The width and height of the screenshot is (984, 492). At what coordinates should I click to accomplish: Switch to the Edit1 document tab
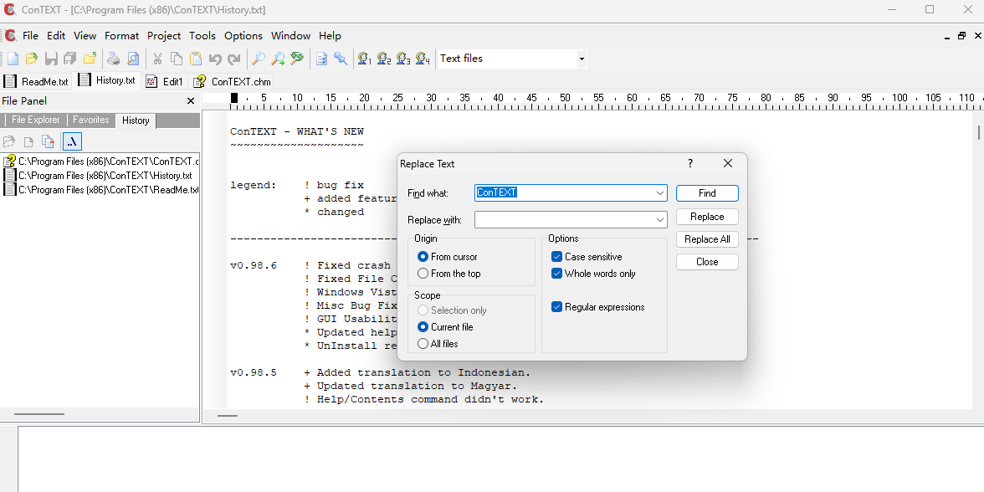164,82
